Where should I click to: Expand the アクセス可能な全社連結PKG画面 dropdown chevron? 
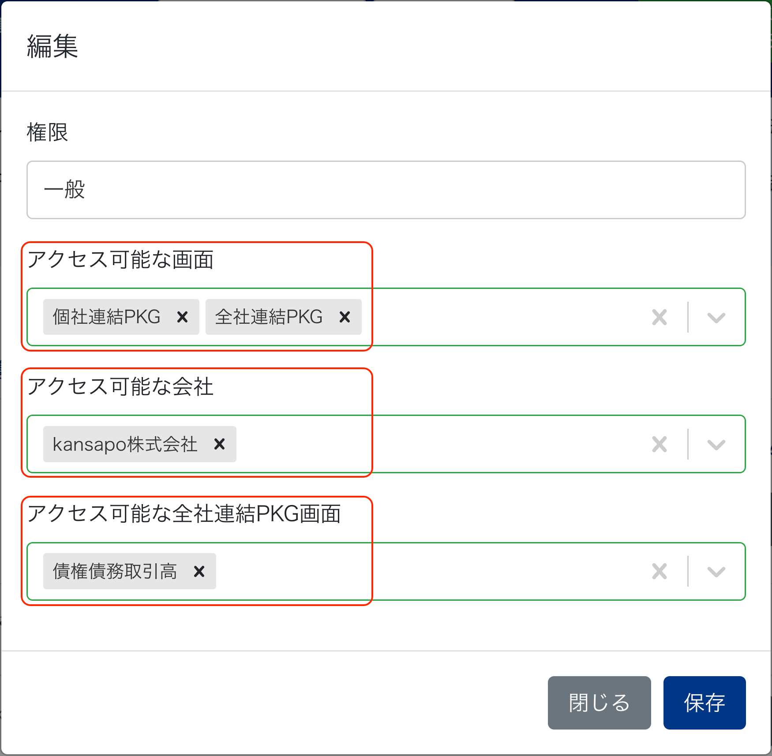pyautogui.click(x=716, y=572)
